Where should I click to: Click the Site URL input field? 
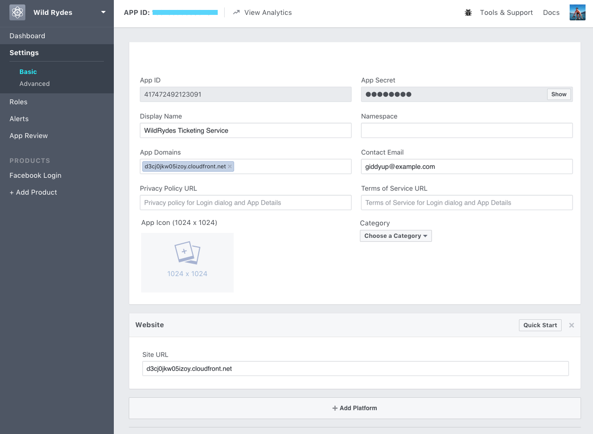(355, 368)
